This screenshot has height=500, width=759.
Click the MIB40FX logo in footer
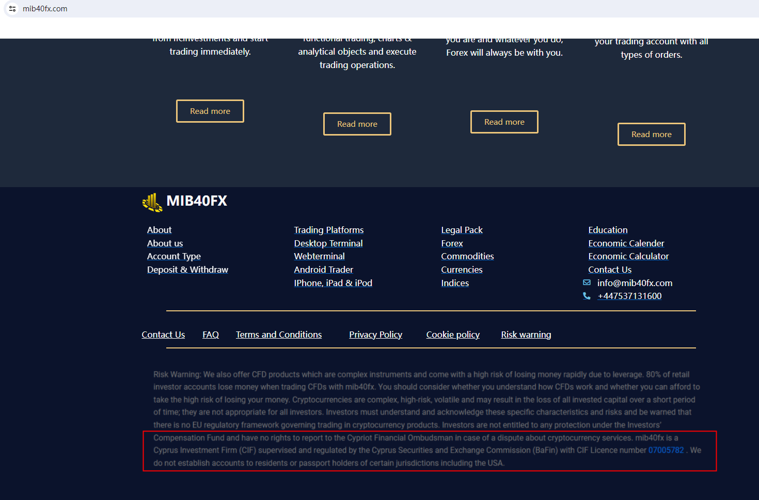(185, 202)
